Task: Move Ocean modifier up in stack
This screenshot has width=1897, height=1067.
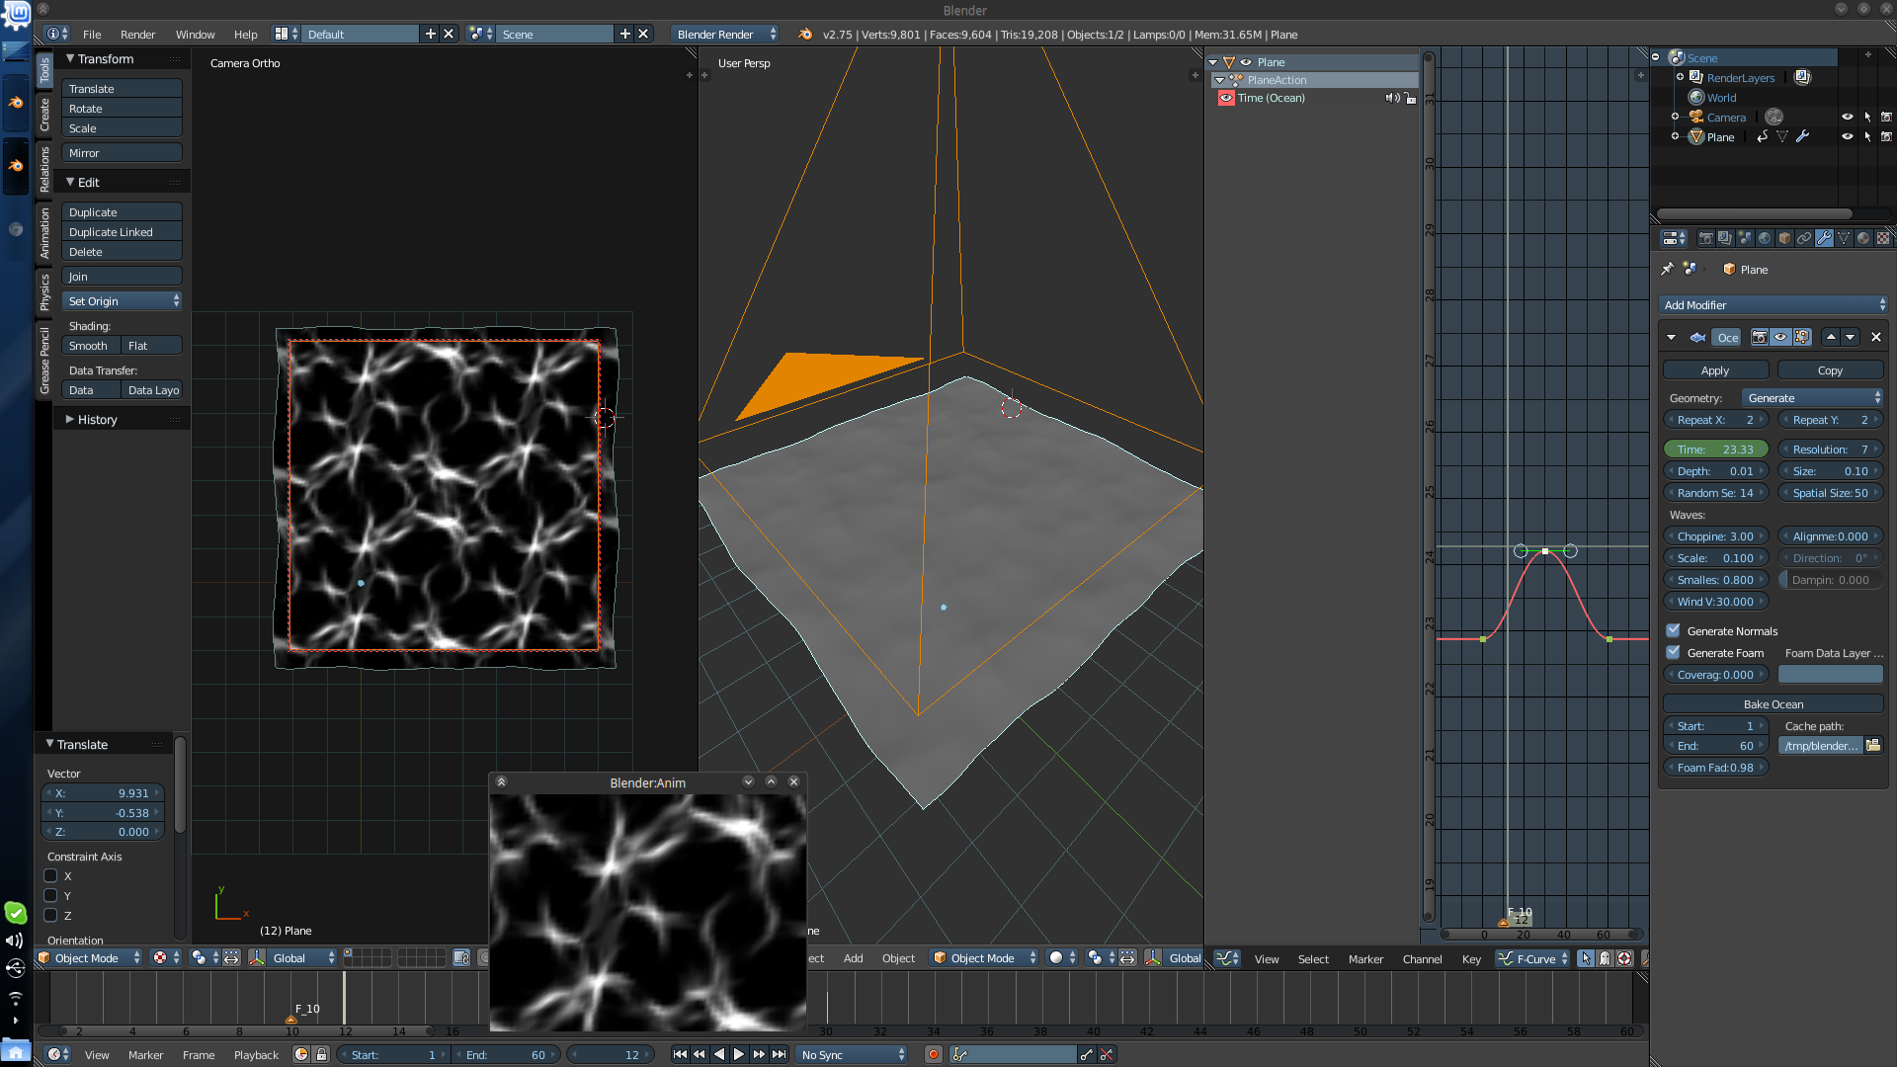Action: [1831, 338]
